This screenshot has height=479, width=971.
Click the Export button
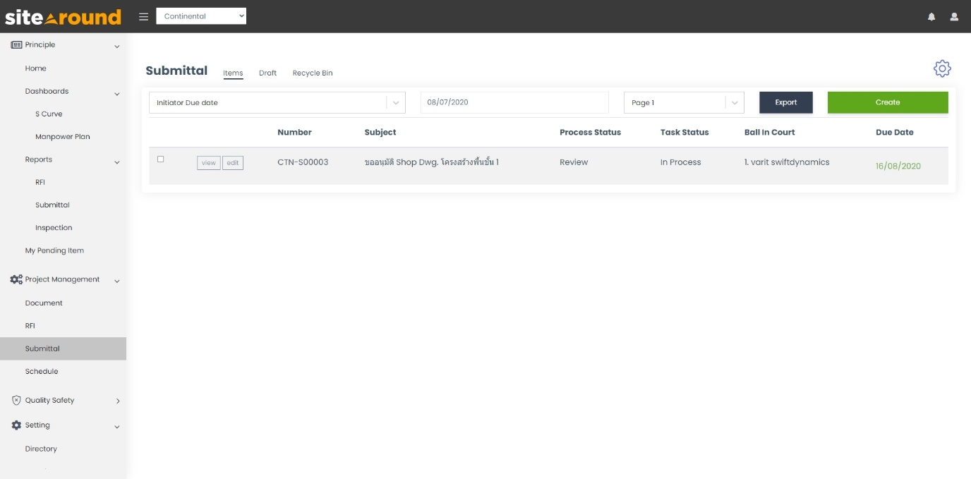point(785,102)
